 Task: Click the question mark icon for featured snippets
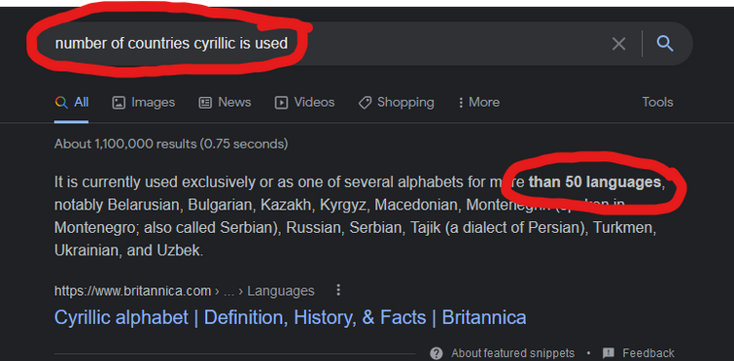click(x=437, y=353)
